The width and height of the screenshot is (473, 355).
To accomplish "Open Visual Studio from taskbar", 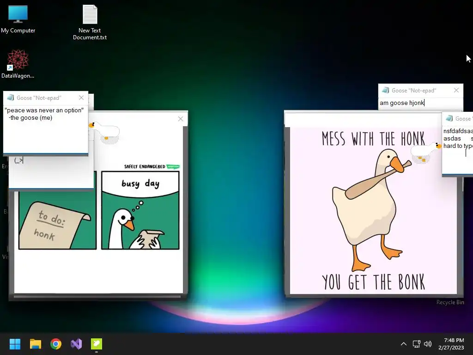I will tap(76, 344).
